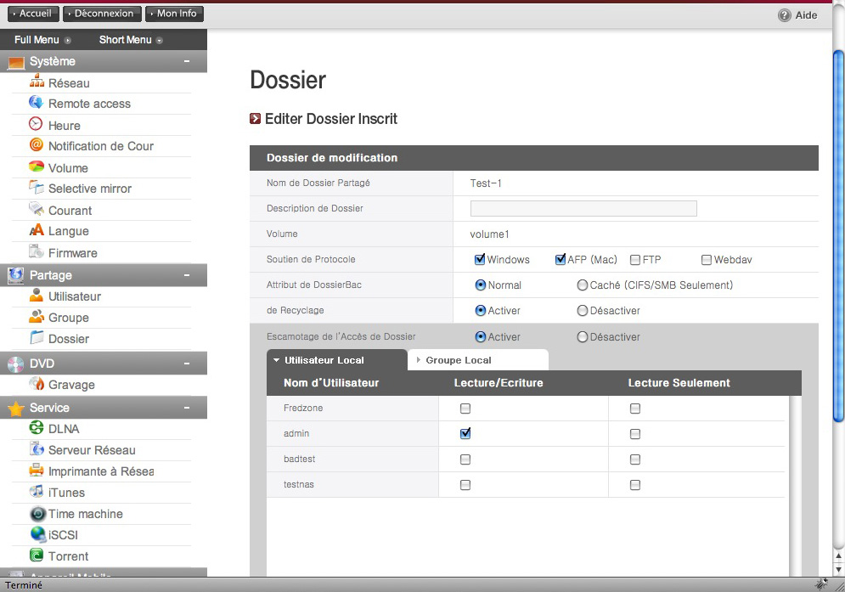Select Caché (CIFS/SMB Seulement) radio option
This screenshot has width=845, height=592.
583,285
